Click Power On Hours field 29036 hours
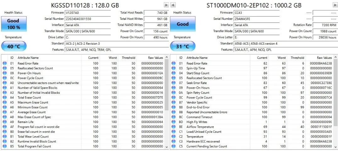This screenshot has width=338, height=151. (x=325, y=37)
